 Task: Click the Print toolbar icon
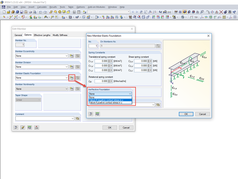click(30, 12)
